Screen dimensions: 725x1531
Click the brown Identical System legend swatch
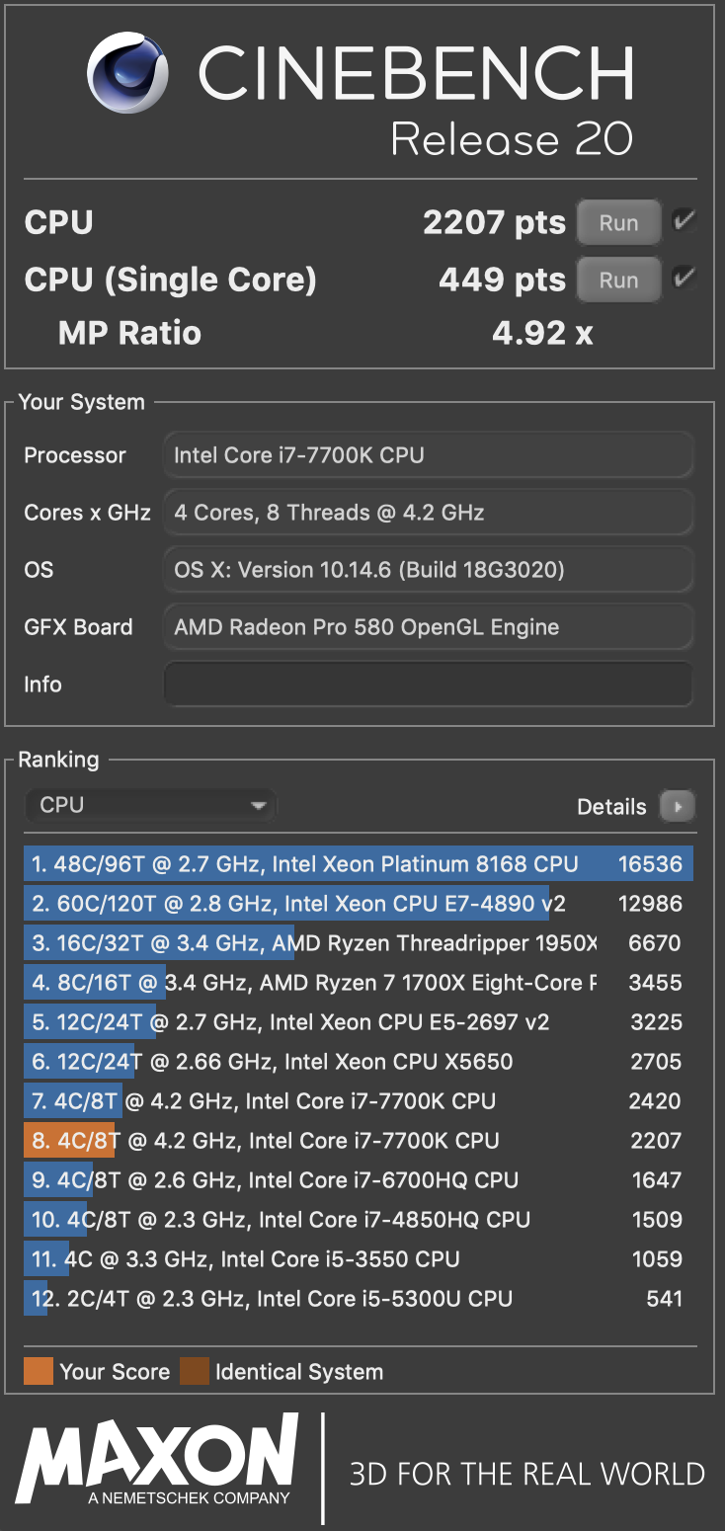click(195, 1372)
